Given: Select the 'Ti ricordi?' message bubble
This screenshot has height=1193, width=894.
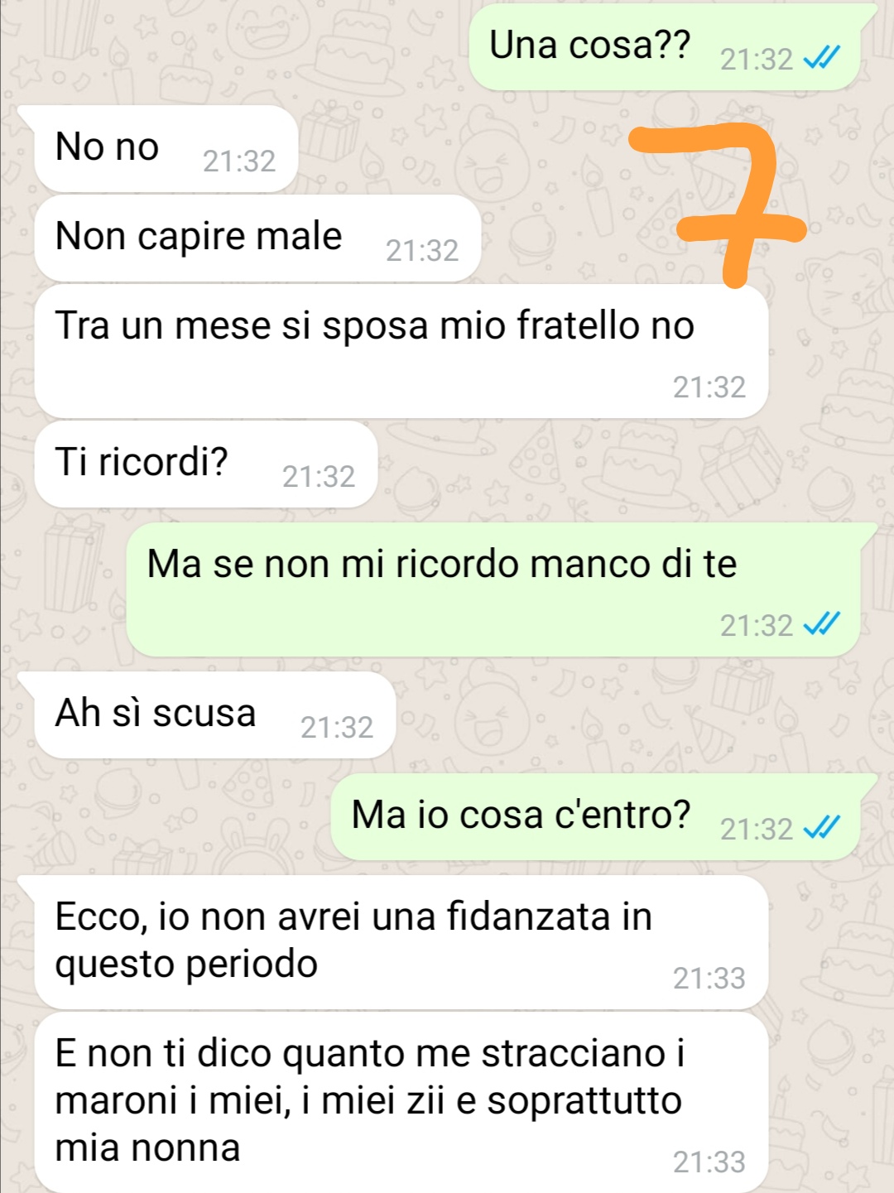Looking at the screenshot, I should 206,464.
